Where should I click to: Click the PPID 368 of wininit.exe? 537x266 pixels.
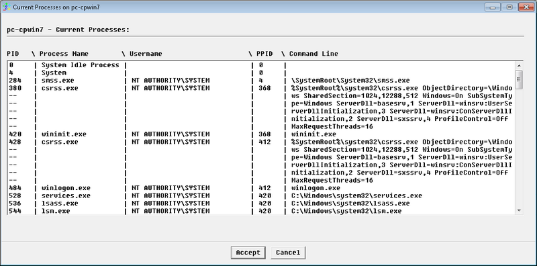pos(264,134)
